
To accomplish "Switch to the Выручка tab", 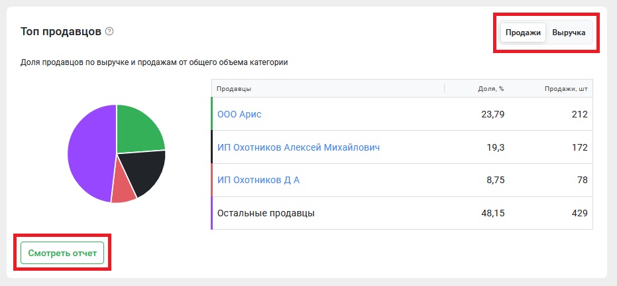I will 569,33.
